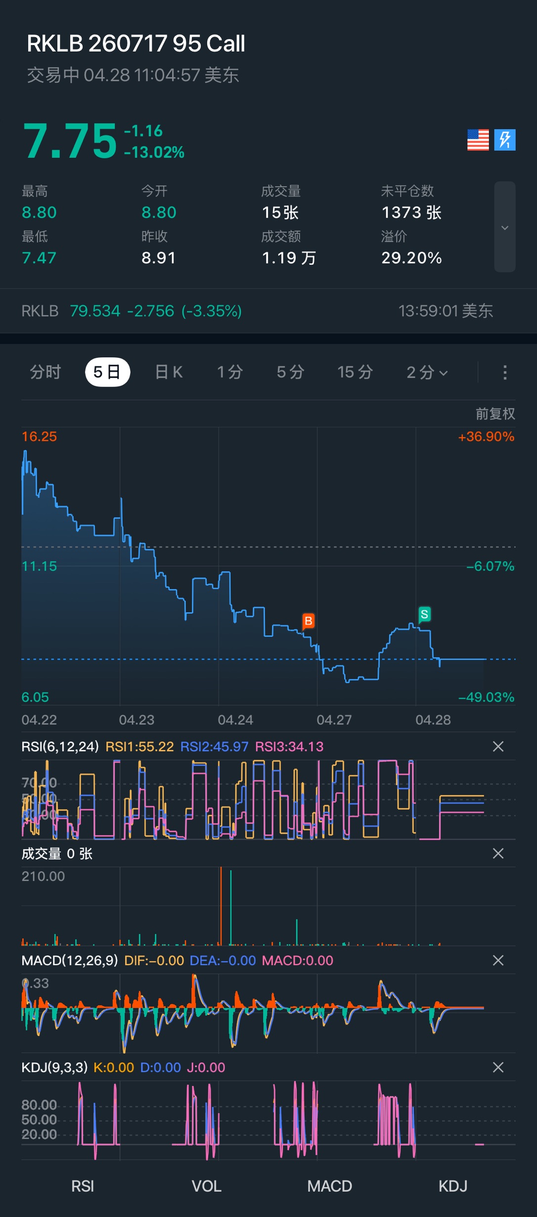The height and width of the screenshot is (1217, 537).
Task: Switch to the 日K chart tab
Action: pyautogui.click(x=169, y=372)
